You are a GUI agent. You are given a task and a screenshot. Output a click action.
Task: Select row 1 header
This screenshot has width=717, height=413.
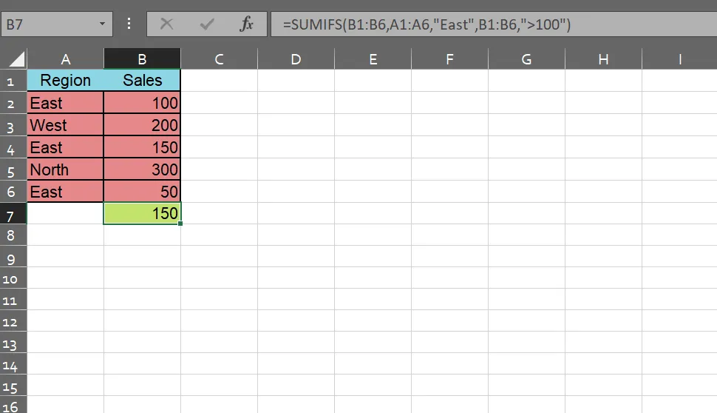13,81
